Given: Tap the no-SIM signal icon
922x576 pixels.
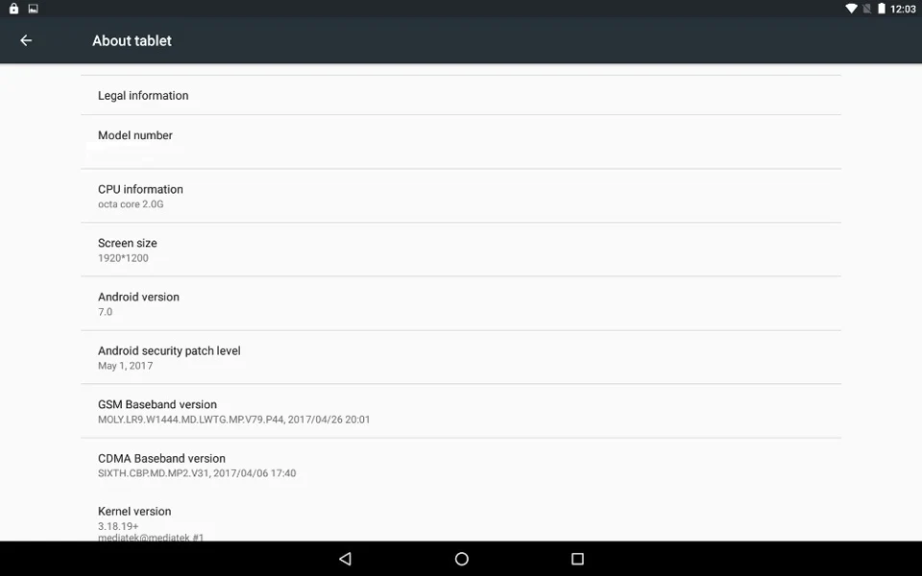Looking at the screenshot, I should [x=866, y=9].
